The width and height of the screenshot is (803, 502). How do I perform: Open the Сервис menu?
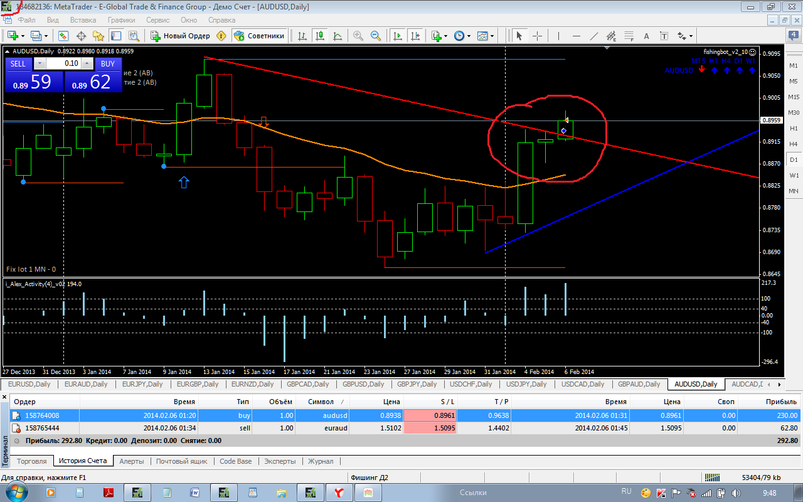[157, 20]
